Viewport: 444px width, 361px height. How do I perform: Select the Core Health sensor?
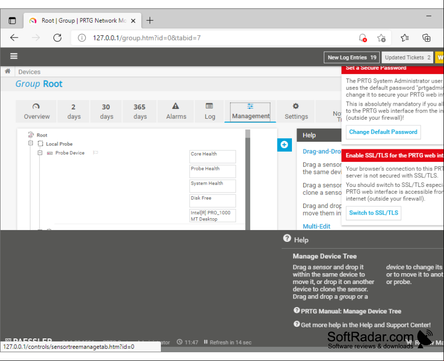pyautogui.click(x=213, y=157)
